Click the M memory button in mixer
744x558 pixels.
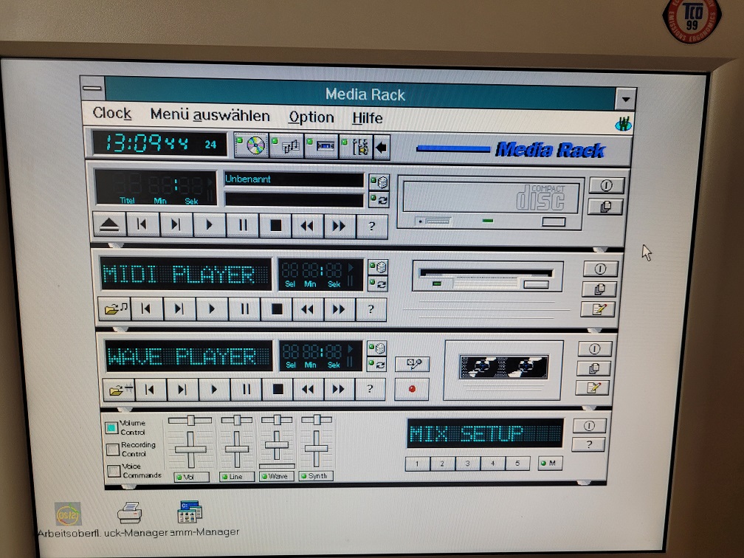550,463
